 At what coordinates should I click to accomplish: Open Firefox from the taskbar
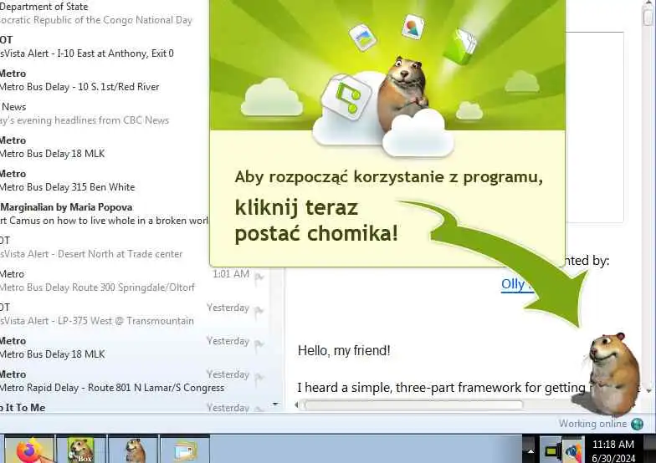click(x=28, y=450)
